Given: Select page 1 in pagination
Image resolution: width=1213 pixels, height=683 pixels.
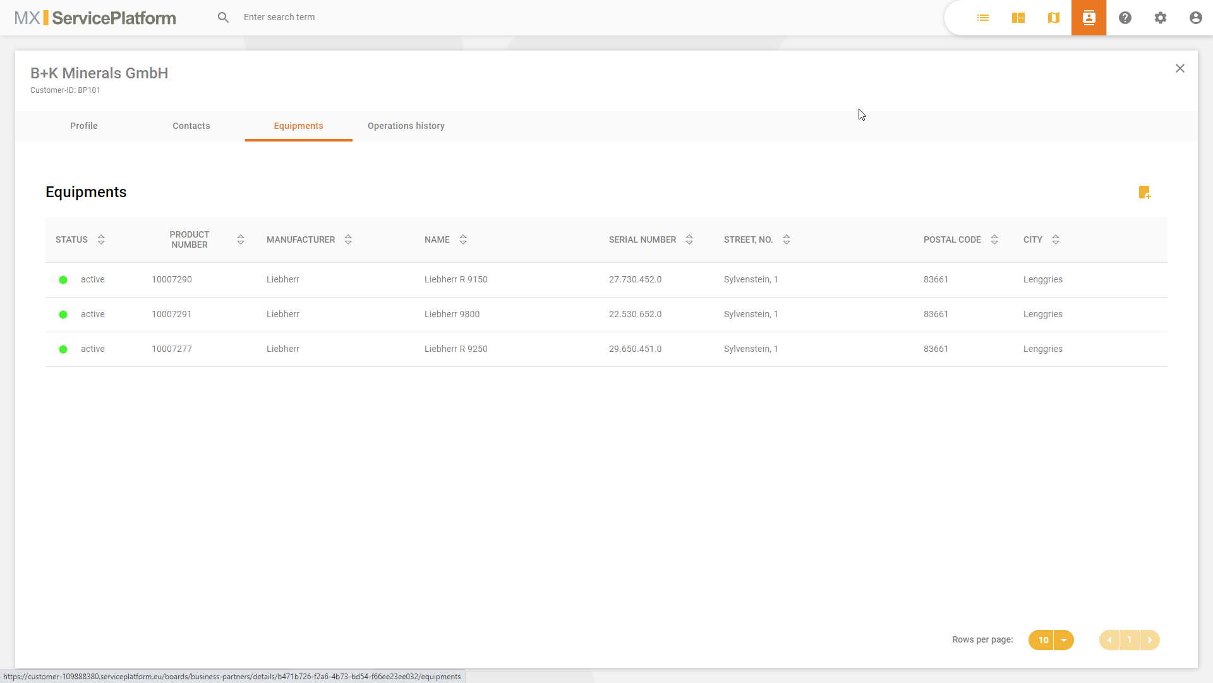Looking at the screenshot, I should pos(1130,640).
